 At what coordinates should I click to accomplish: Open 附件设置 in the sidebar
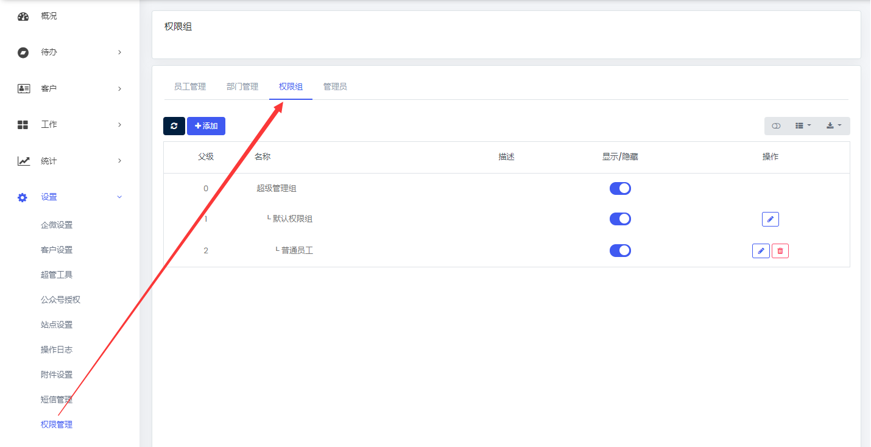pyautogui.click(x=57, y=375)
